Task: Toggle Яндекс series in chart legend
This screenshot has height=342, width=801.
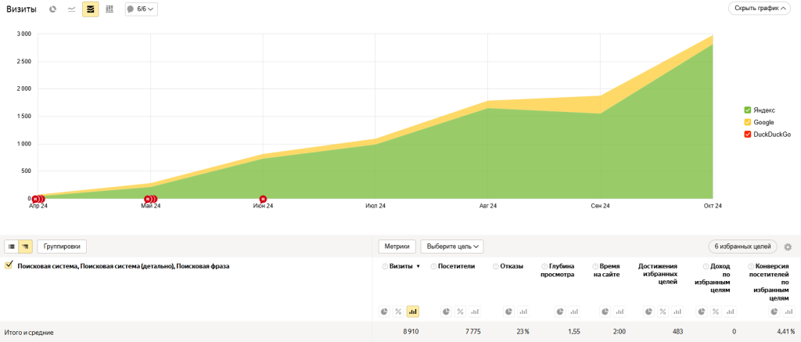Action: click(748, 110)
